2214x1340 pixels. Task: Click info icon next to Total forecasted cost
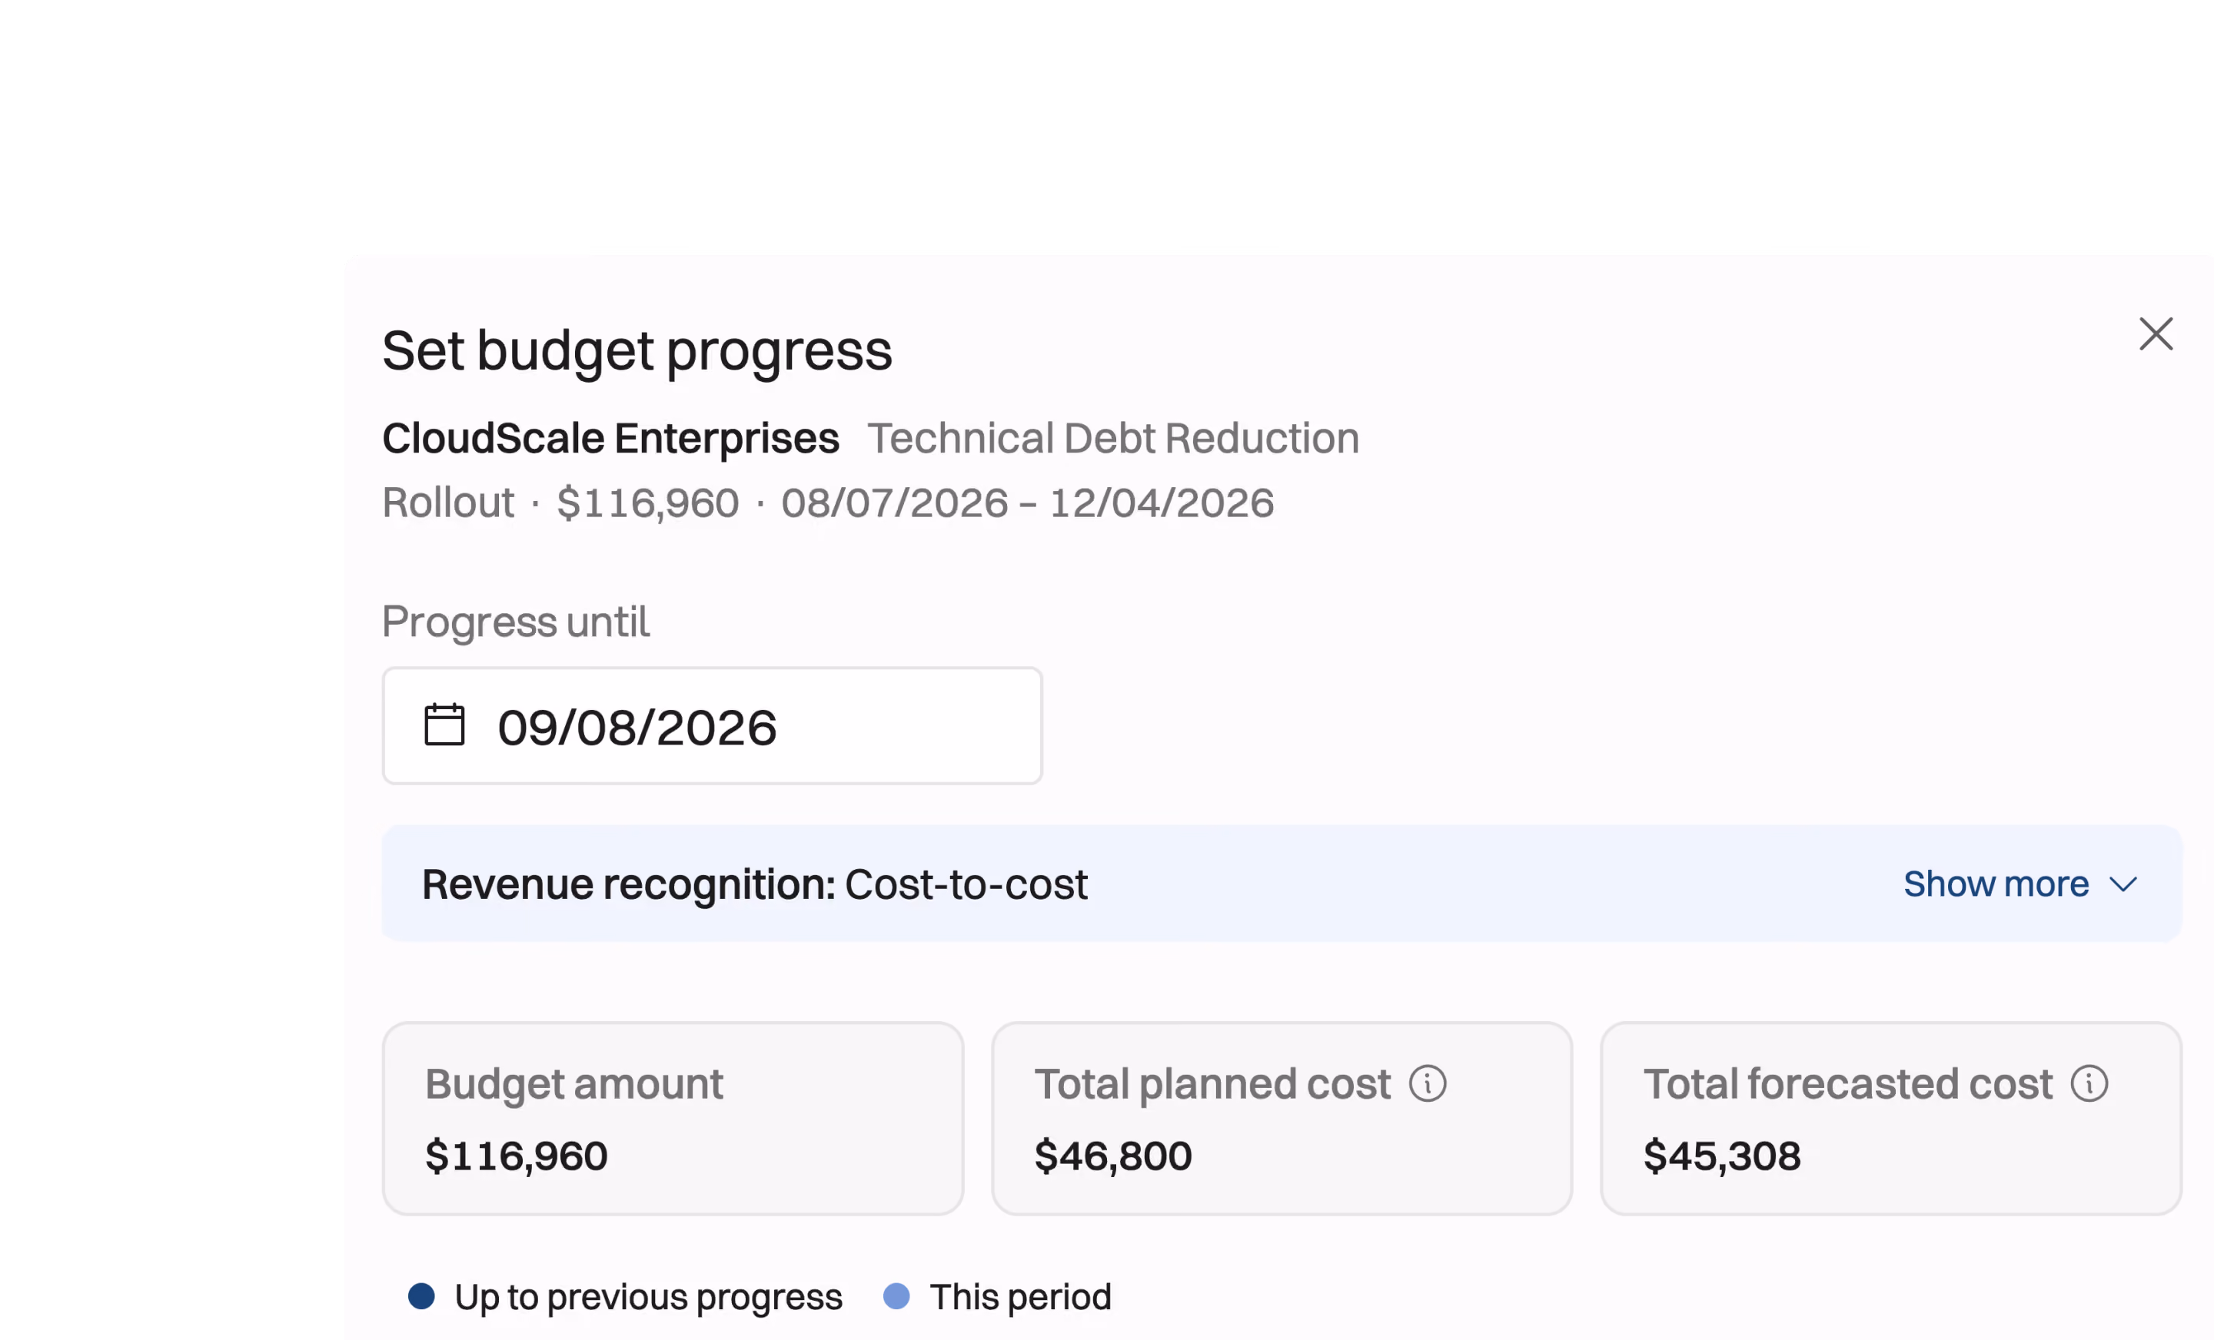point(2089,1083)
